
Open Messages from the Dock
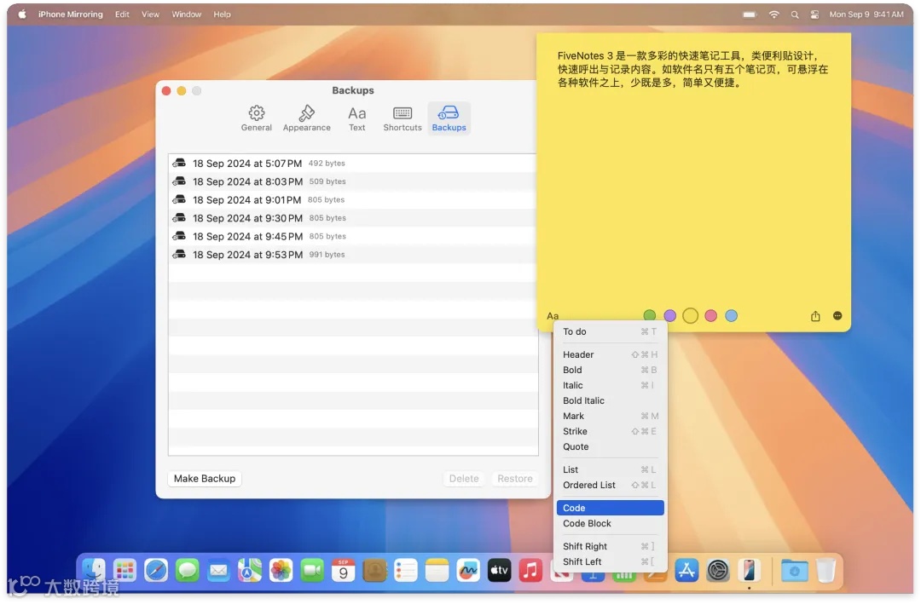[188, 570]
